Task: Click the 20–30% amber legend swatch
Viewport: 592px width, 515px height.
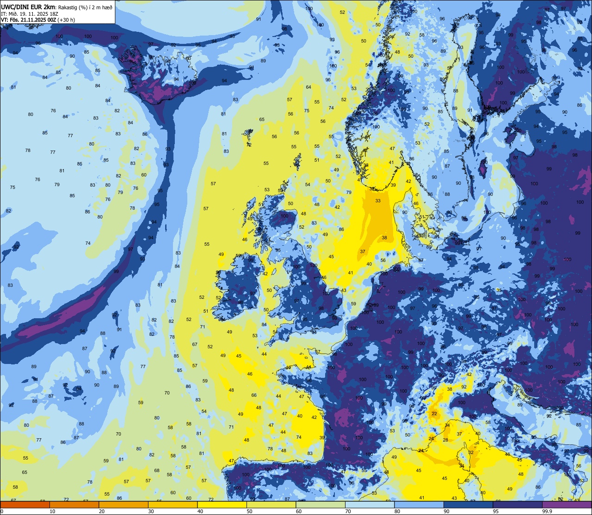Action: click(x=123, y=505)
